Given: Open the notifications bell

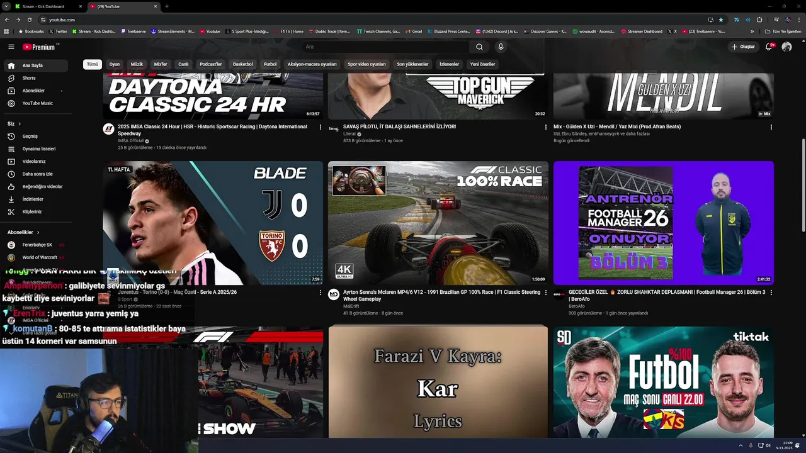Looking at the screenshot, I should tap(769, 47).
